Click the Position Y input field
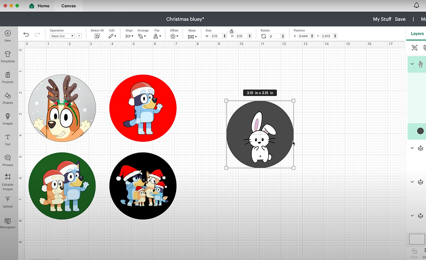Image resolution: width=426 pixels, height=260 pixels. click(x=327, y=36)
